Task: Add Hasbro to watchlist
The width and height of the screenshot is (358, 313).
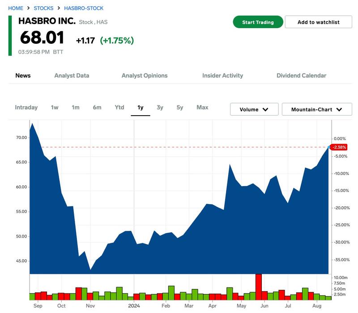Action: click(318, 22)
